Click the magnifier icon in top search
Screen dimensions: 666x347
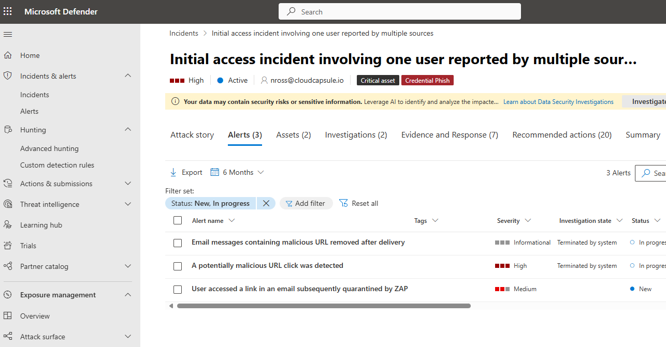click(292, 11)
